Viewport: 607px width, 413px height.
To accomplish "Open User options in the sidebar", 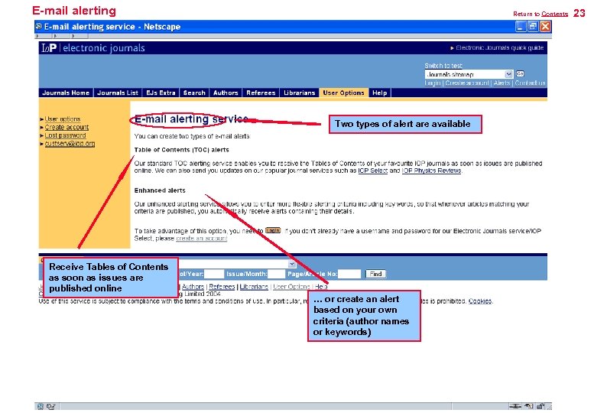I will pyautogui.click(x=63, y=119).
